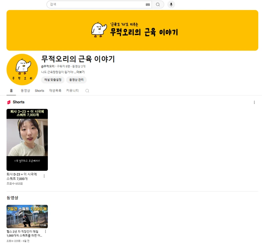Switch to the 동영상 tab

coord(25,91)
